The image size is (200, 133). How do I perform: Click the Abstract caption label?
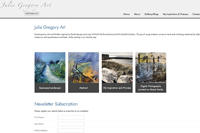pyautogui.click(x=84, y=88)
